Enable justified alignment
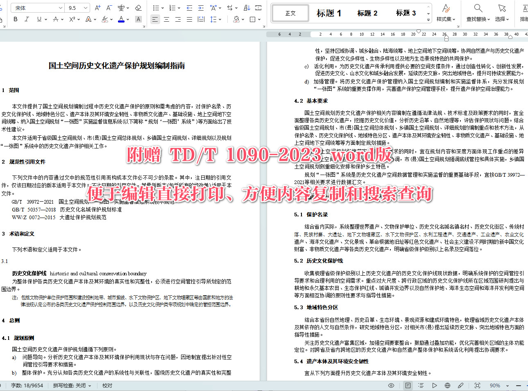The height and width of the screenshot is (391, 528). click(189, 19)
